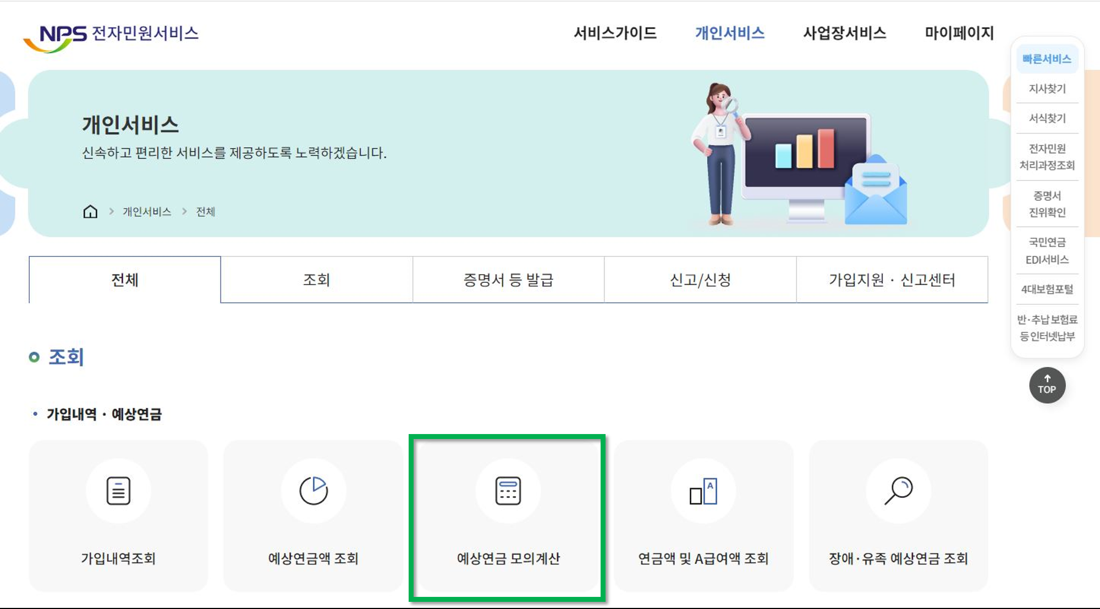Select the magnifier icon for 장애·유족 예상연금 조회

[899, 491]
